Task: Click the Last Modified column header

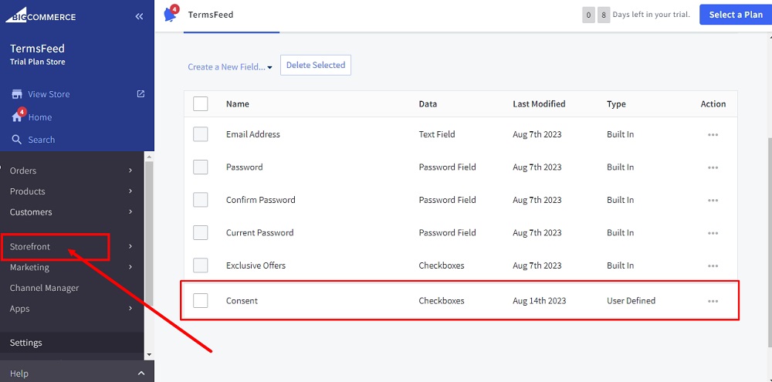Action: coord(539,104)
